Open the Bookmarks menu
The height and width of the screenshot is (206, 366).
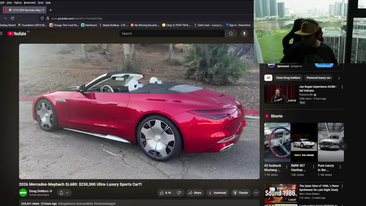click(x=30, y=3)
